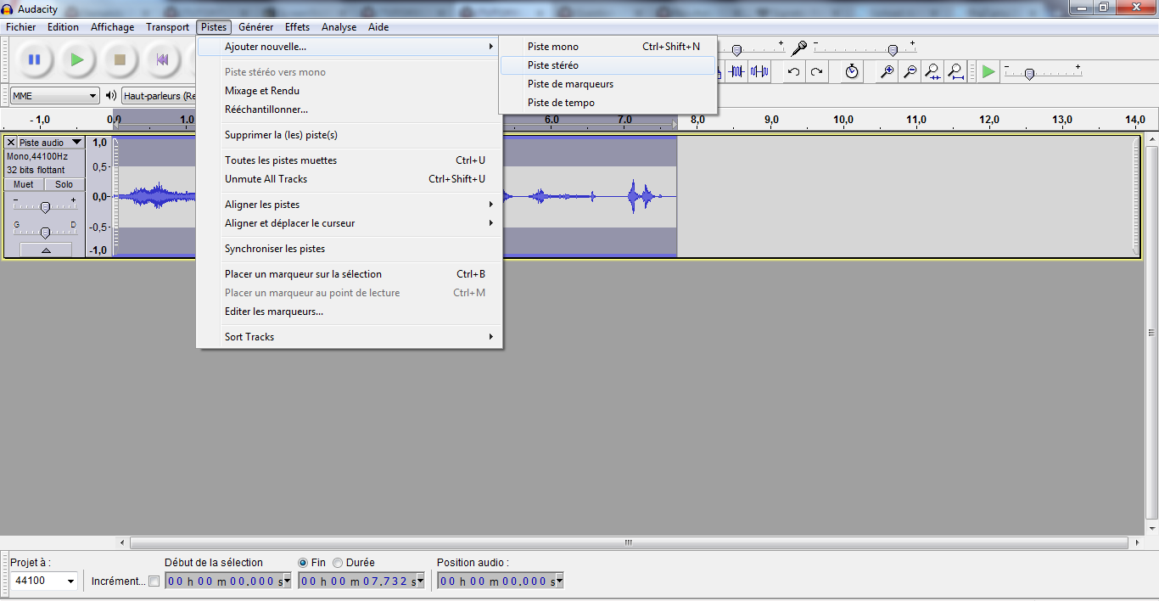The height and width of the screenshot is (601, 1159).
Task: Click the Pause playback button
Action: [x=34, y=59]
